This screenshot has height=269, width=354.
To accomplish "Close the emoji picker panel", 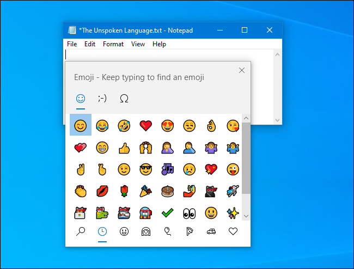I will 242,70.
